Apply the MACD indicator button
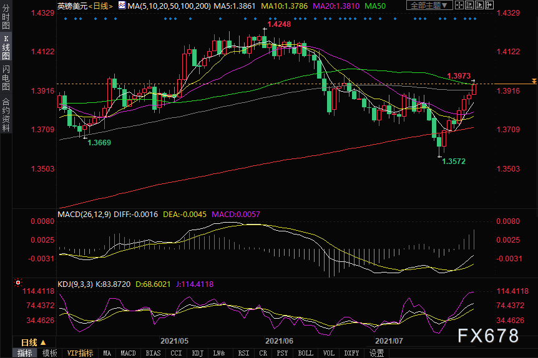Screen dimensions: 538x358 [x=129, y=353]
